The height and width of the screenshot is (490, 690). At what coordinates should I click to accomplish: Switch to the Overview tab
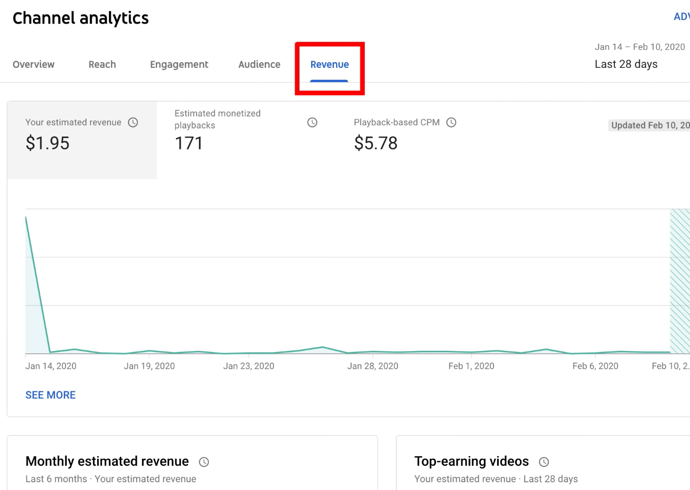coord(33,64)
